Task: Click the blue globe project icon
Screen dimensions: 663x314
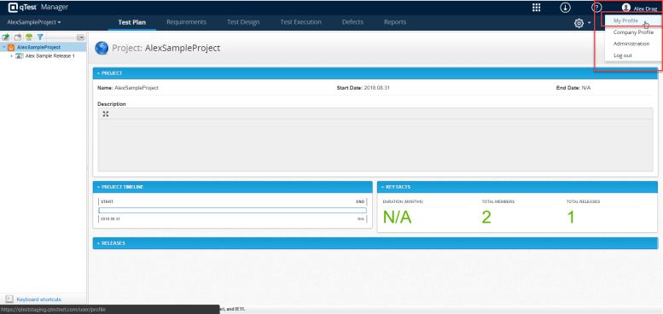Action: 102,48
